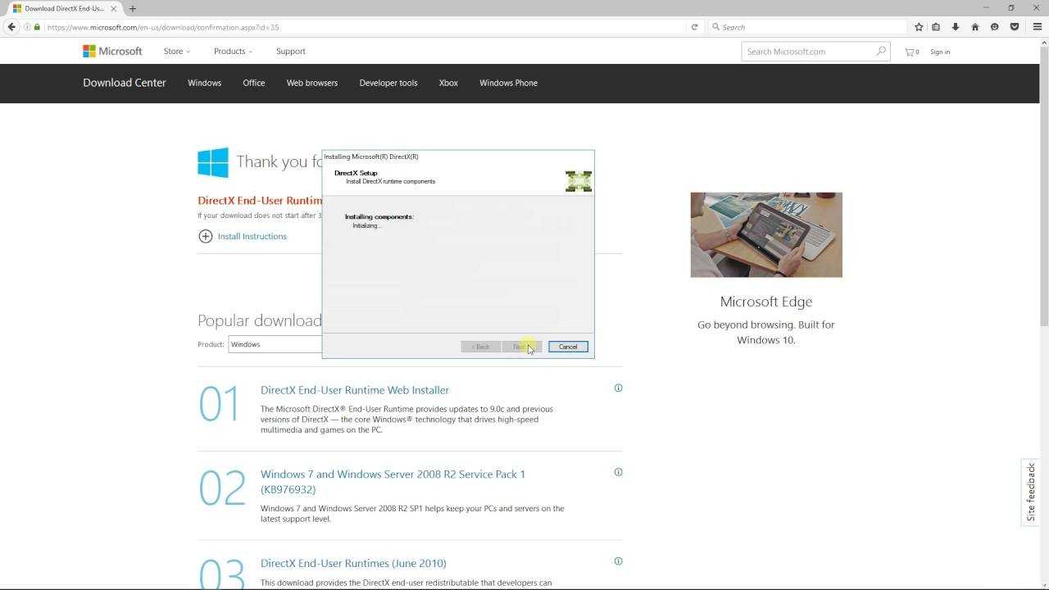Open the Firefox hamburger menu
Image resolution: width=1049 pixels, height=590 pixels.
[x=1037, y=27]
